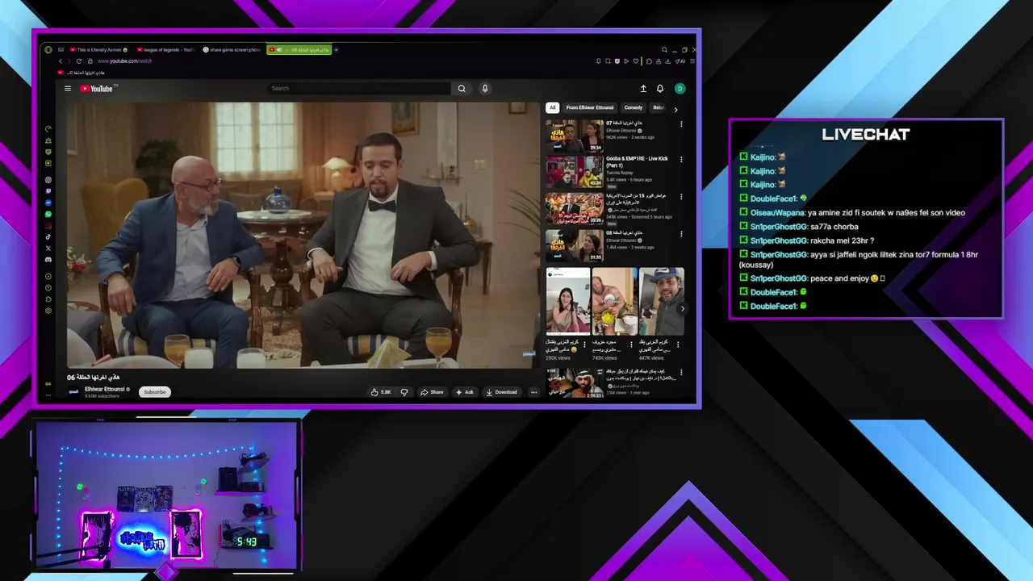The image size is (1033, 581).
Task: Open the sidebar settings gear icon
Action: point(48,311)
